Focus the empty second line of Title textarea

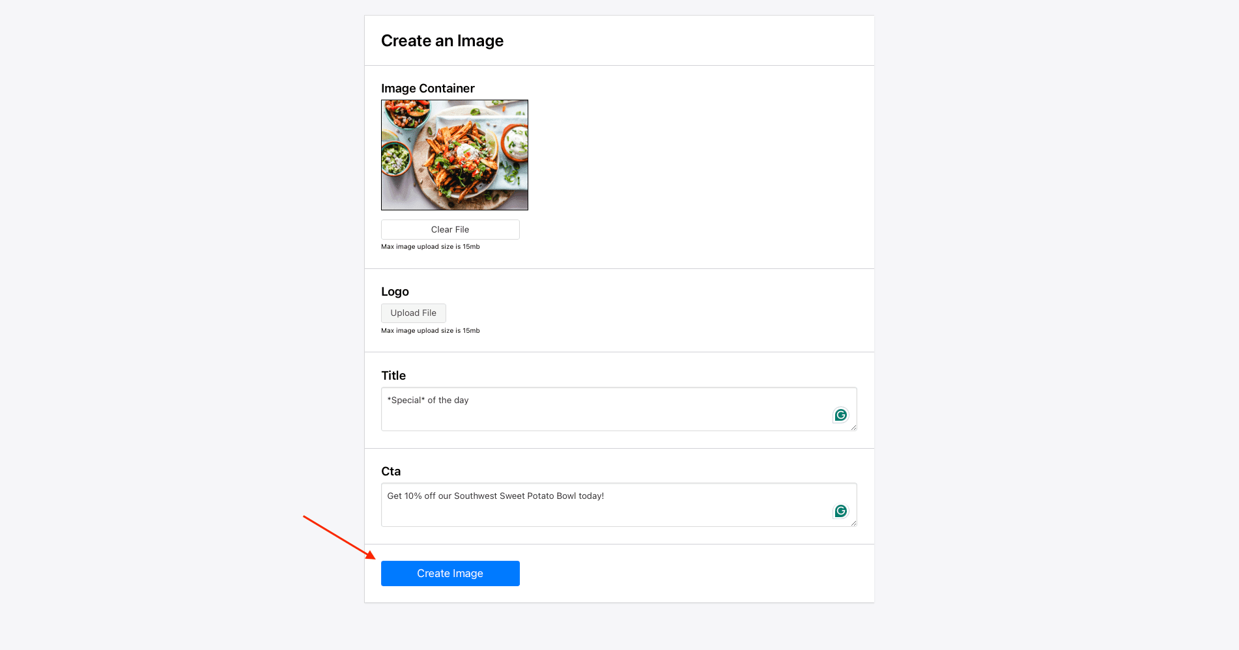click(586, 417)
